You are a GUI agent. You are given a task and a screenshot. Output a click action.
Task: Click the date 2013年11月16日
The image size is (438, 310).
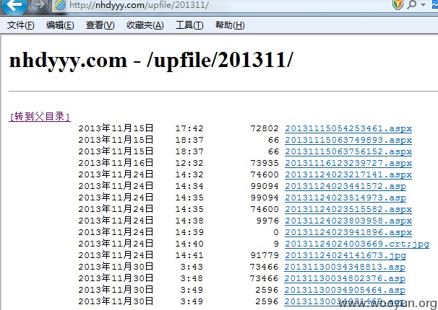116,163
